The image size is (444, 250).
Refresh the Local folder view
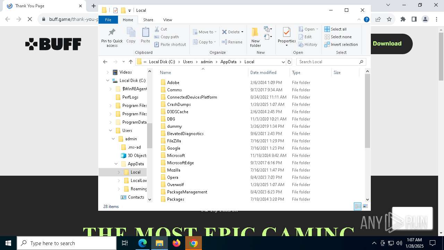(x=290, y=62)
